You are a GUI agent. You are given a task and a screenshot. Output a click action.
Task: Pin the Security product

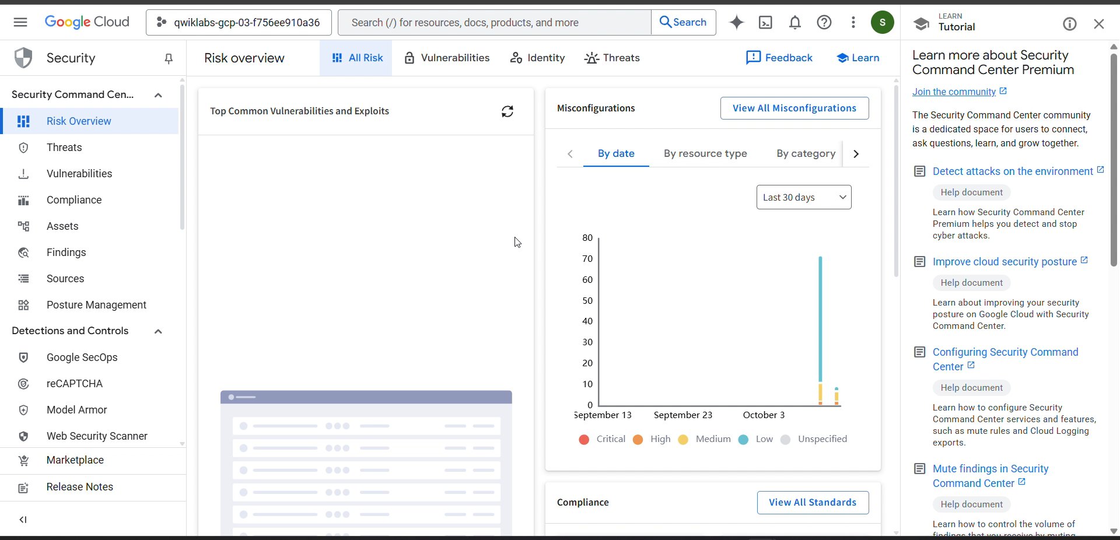tap(169, 58)
